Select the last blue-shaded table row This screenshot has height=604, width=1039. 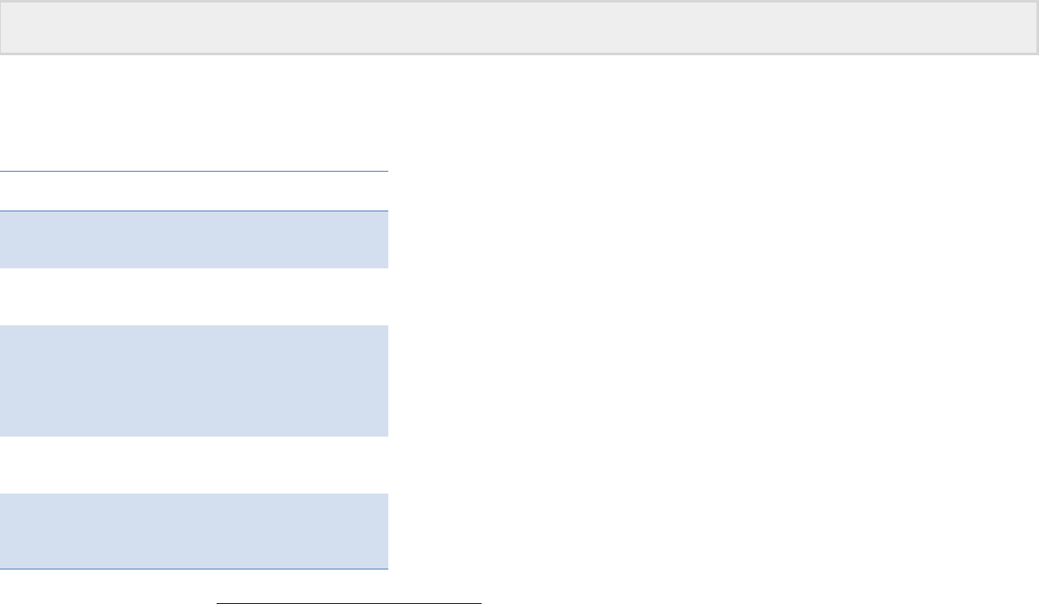pos(194,531)
